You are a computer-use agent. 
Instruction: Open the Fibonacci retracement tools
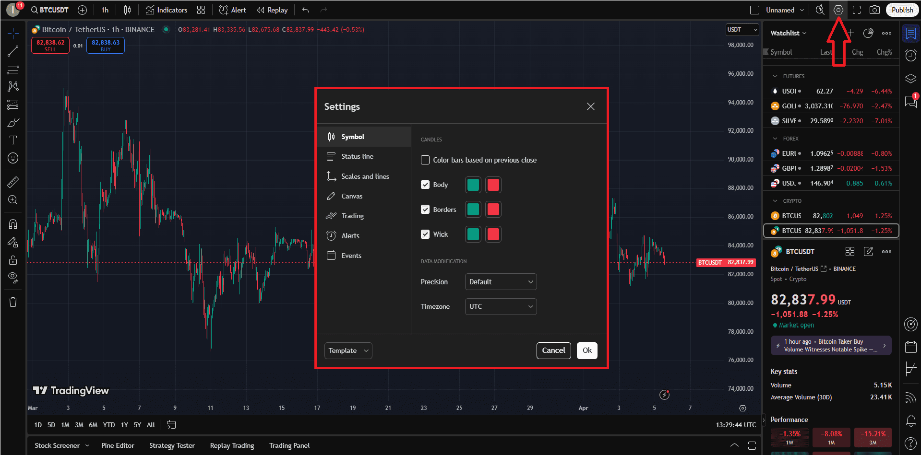(x=13, y=69)
